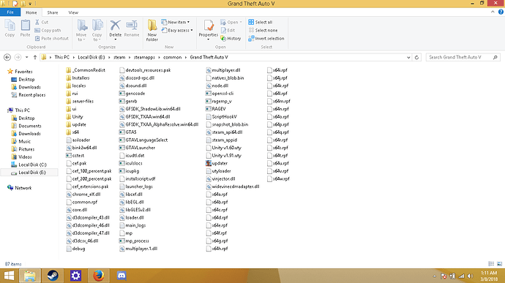Expand the Easy access dropdown
Screen dimensions: 505x283
pyautogui.click(x=192, y=30)
